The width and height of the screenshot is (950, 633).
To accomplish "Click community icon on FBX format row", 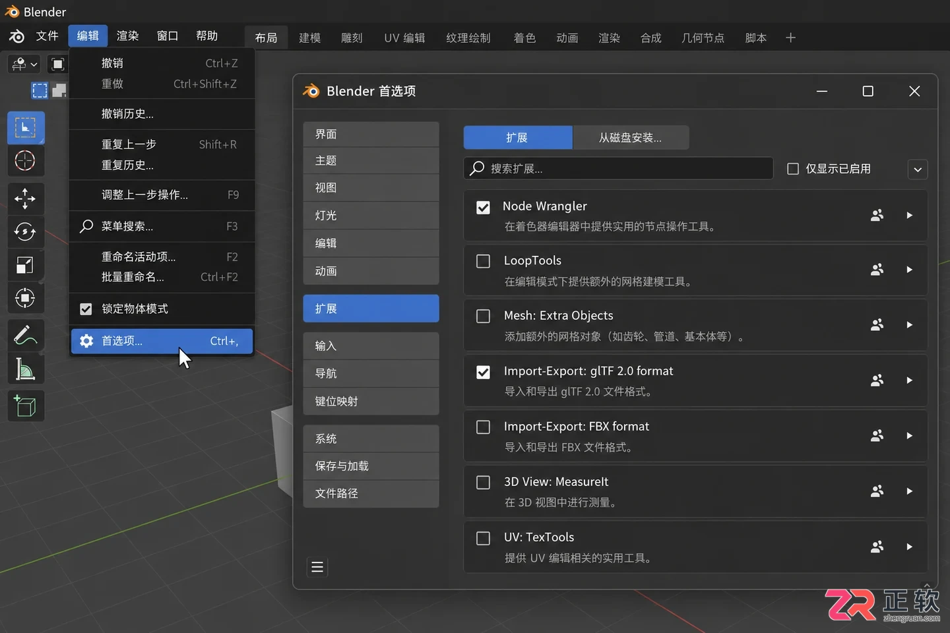I will pyautogui.click(x=877, y=436).
